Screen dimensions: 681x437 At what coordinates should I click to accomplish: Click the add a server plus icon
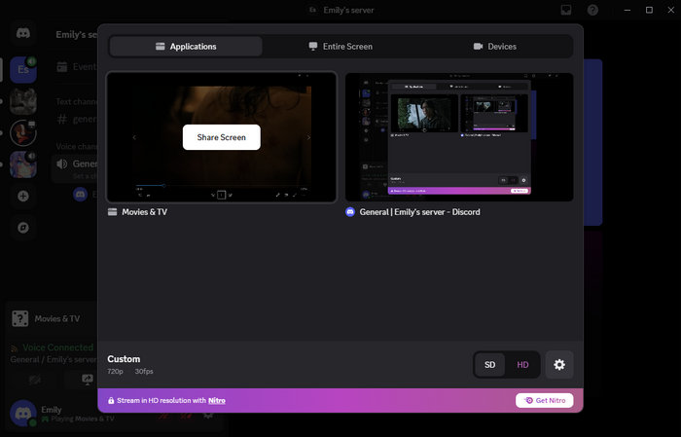click(x=23, y=196)
